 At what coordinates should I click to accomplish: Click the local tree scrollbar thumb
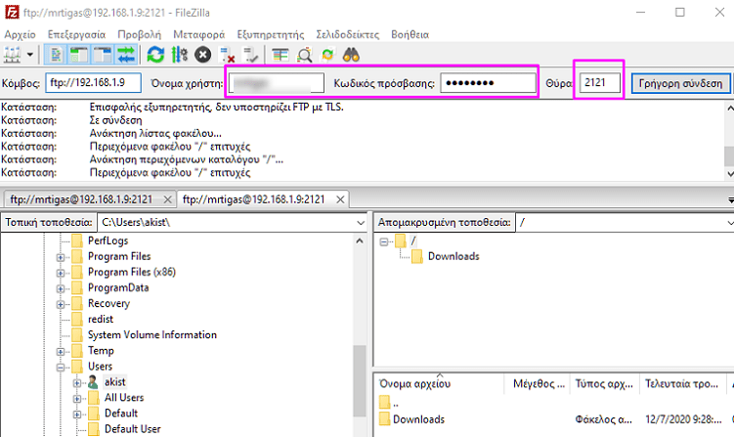(360, 380)
